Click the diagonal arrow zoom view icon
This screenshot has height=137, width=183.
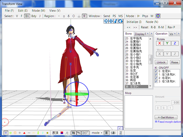116,21
